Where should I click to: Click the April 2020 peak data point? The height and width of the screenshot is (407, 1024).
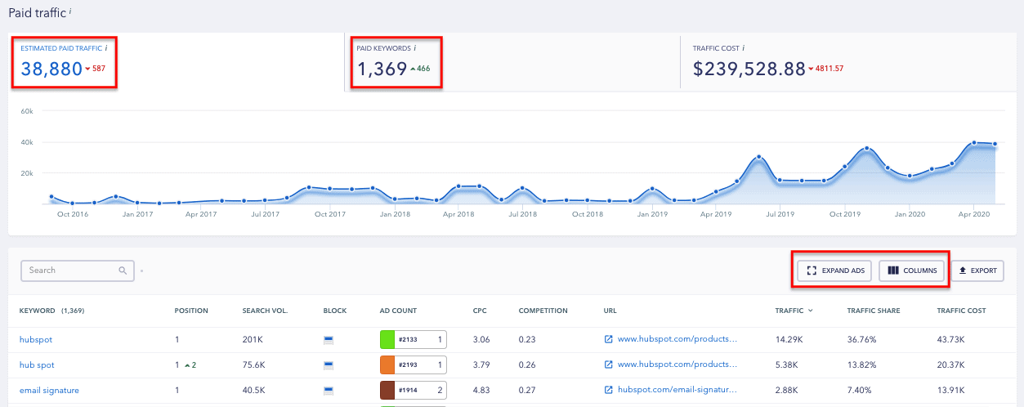(x=973, y=143)
